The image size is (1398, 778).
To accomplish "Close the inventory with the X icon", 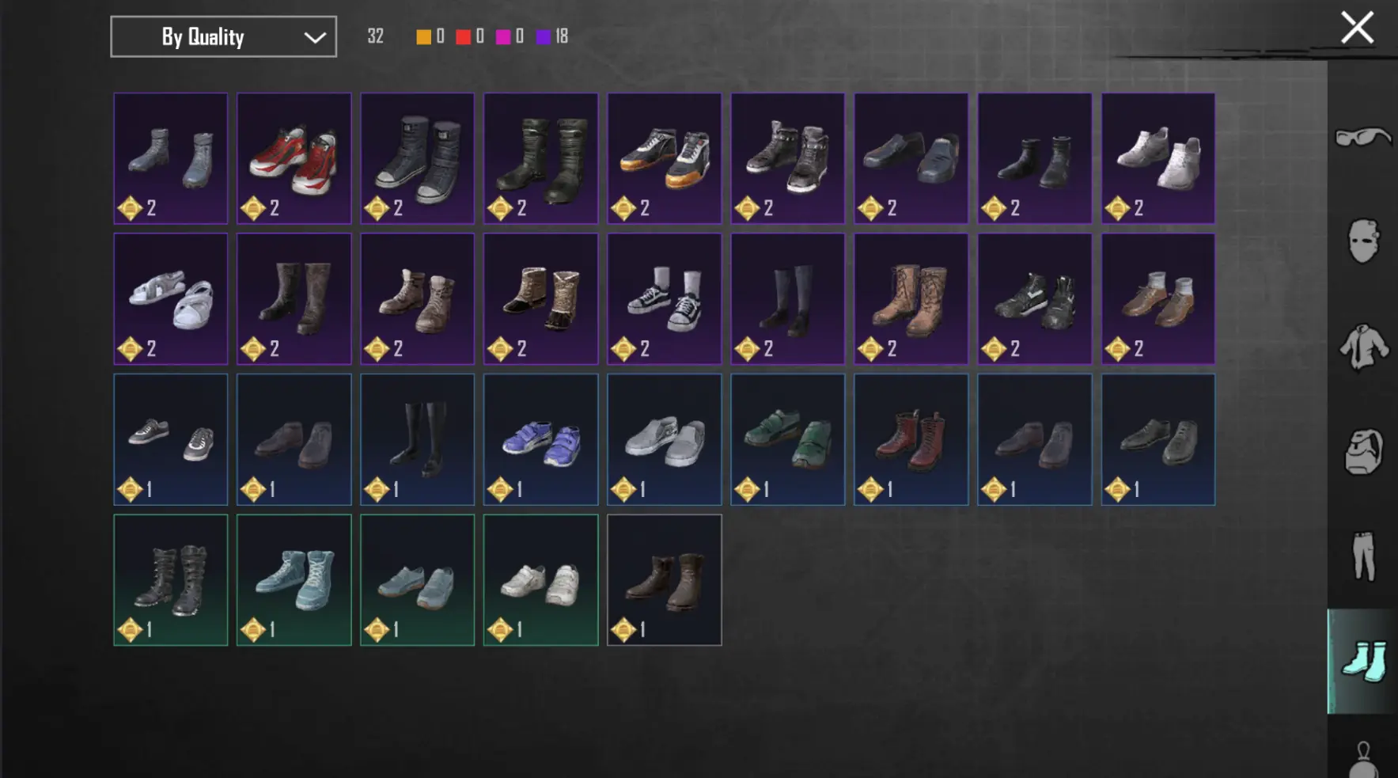I will click(1358, 28).
